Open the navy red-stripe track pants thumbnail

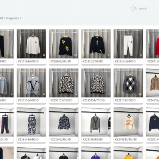point(7,122)
